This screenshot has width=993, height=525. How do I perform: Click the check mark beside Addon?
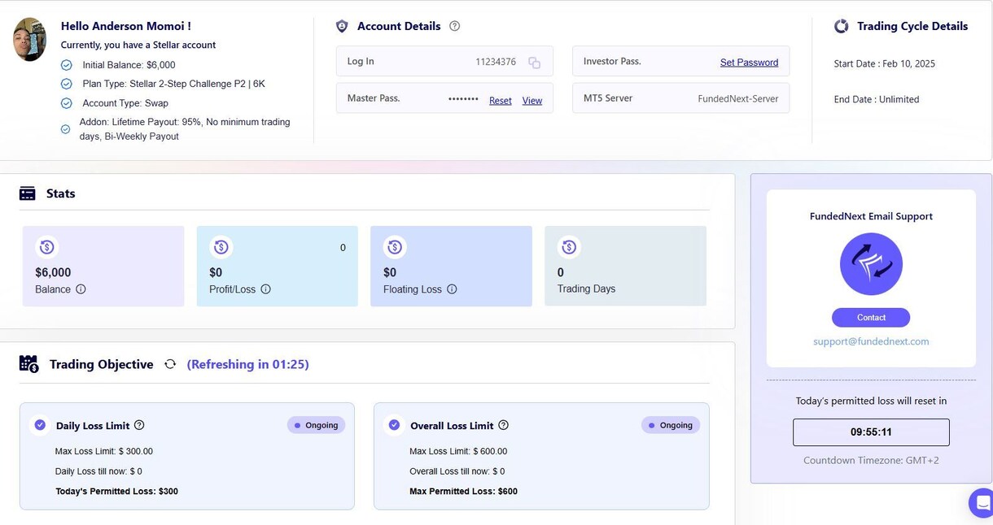[66, 128]
